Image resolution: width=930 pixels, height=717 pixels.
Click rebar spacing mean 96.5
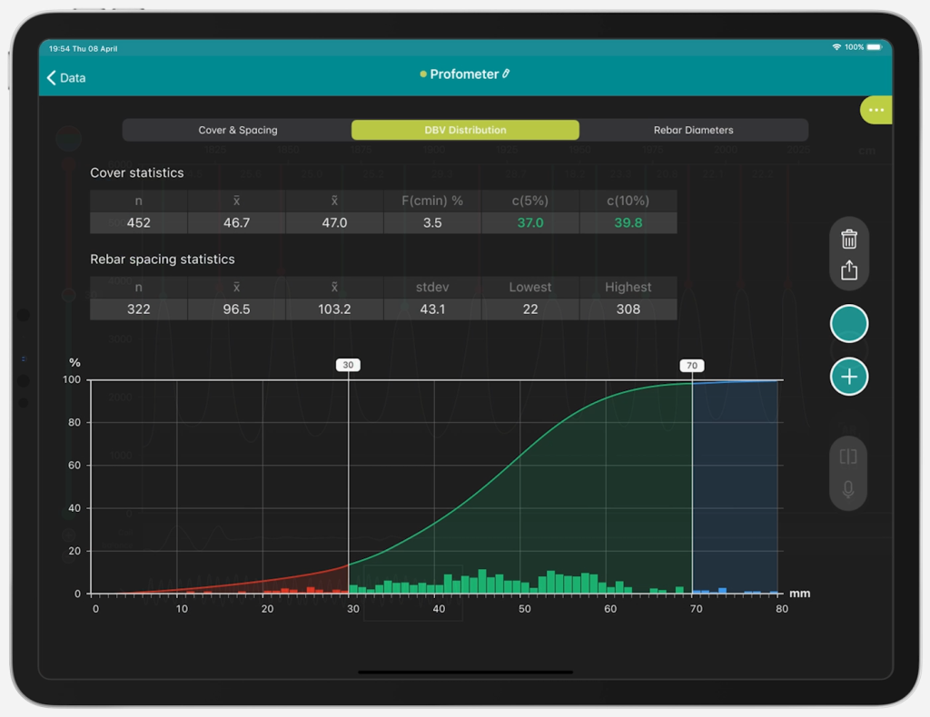pyautogui.click(x=237, y=309)
